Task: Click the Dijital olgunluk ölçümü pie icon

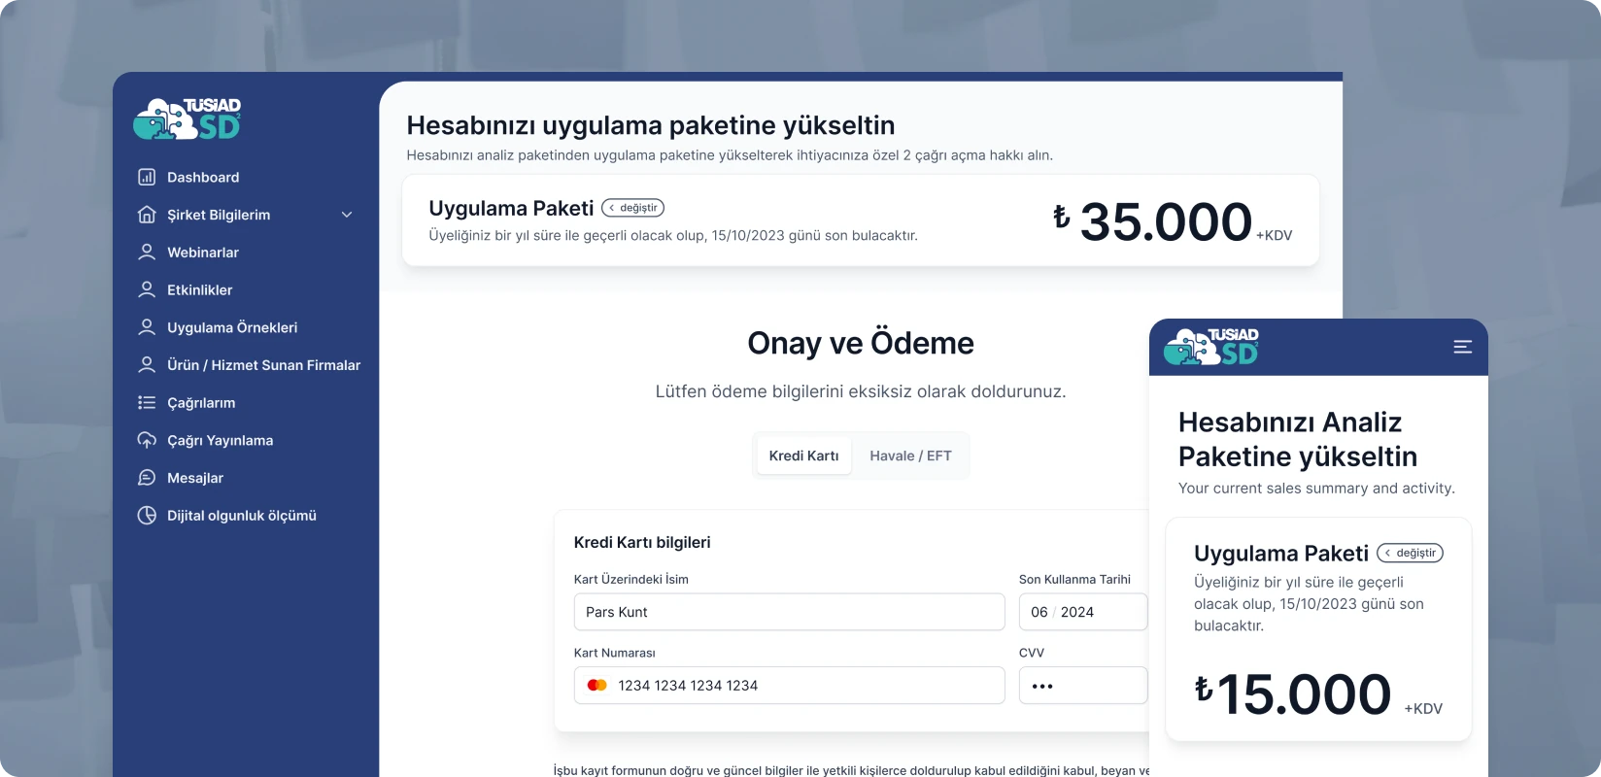Action: coord(147,516)
